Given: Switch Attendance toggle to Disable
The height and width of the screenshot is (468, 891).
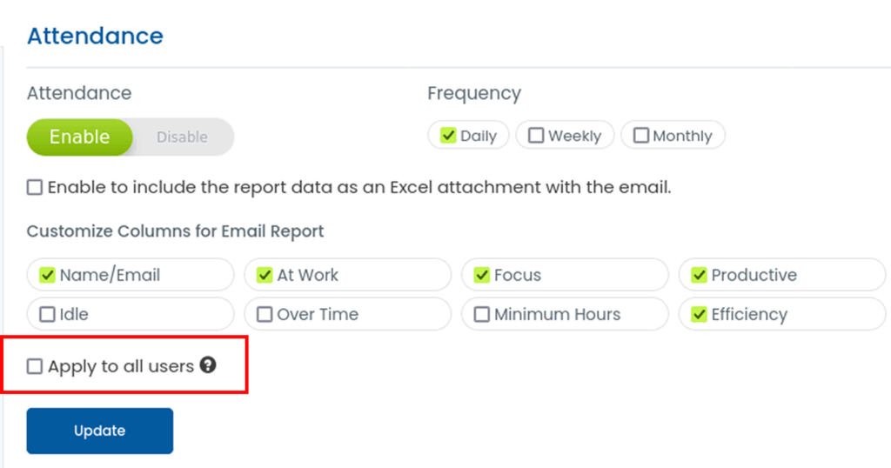Looking at the screenshot, I should pyautogui.click(x=182, y=137).
